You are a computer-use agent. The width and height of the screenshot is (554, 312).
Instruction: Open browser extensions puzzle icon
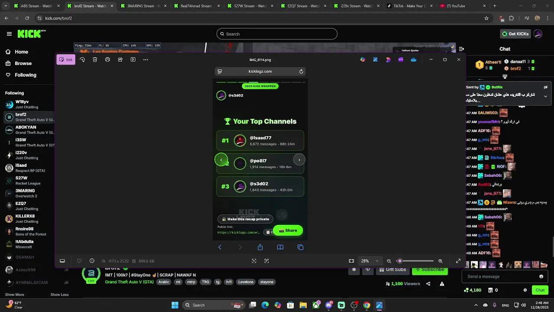[512, 18]
